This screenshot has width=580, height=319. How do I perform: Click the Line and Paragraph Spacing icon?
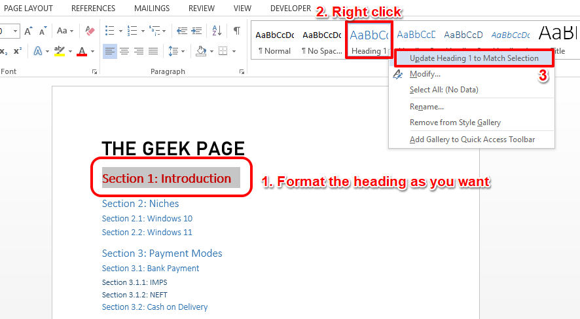[173, 51]
